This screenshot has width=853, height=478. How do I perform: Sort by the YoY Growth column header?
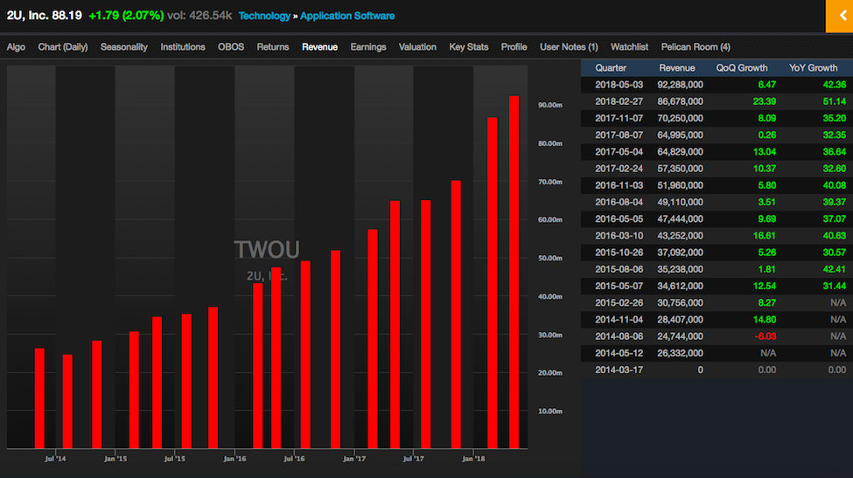click(814, 68)
